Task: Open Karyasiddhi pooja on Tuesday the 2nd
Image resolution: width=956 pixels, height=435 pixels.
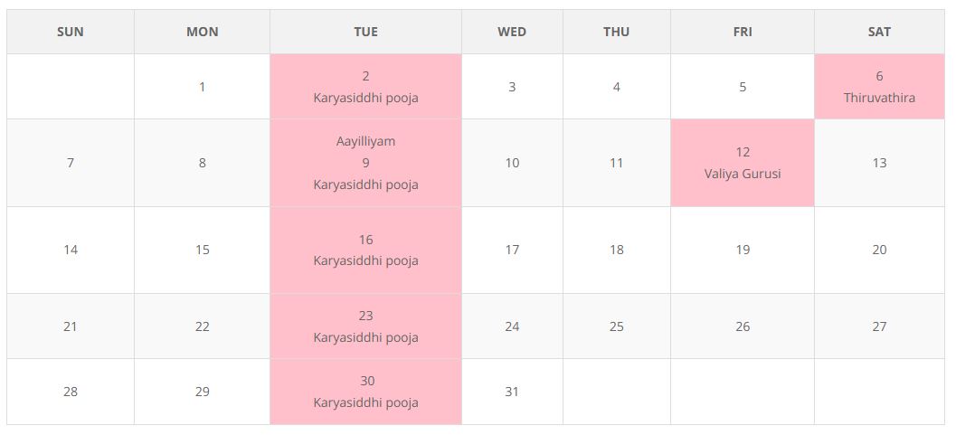Action: pyautogui.click(x=365, y=98)
